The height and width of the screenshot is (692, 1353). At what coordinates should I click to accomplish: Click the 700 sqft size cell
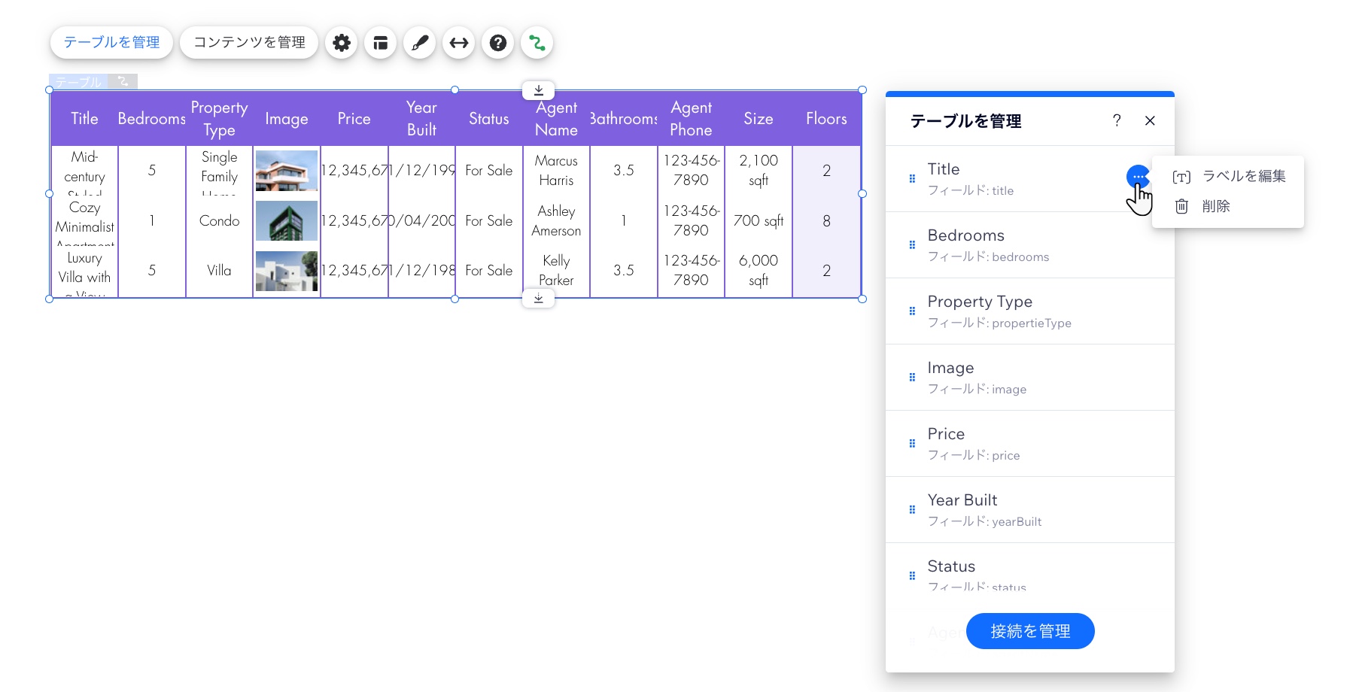tap(759, 220)
